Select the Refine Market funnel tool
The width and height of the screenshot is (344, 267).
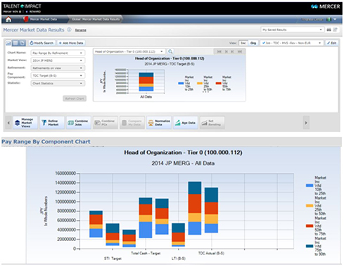pos(52,123)
